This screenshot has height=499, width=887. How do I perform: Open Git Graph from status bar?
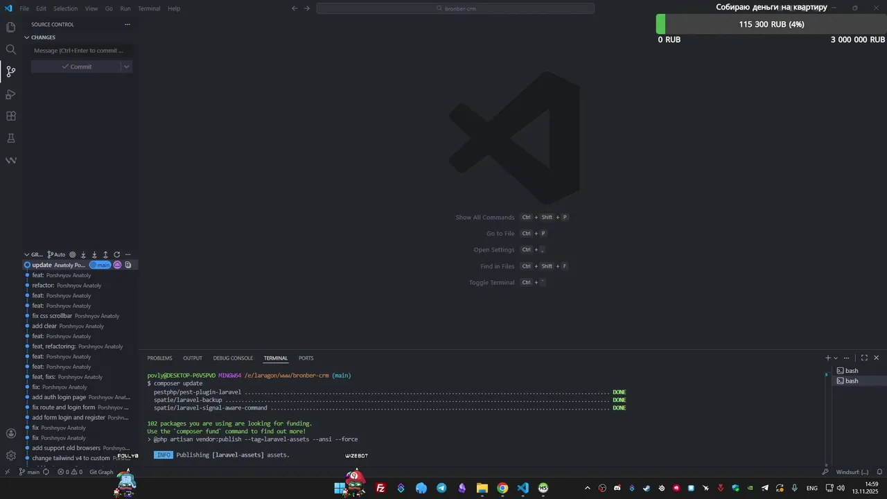point(101,472)
